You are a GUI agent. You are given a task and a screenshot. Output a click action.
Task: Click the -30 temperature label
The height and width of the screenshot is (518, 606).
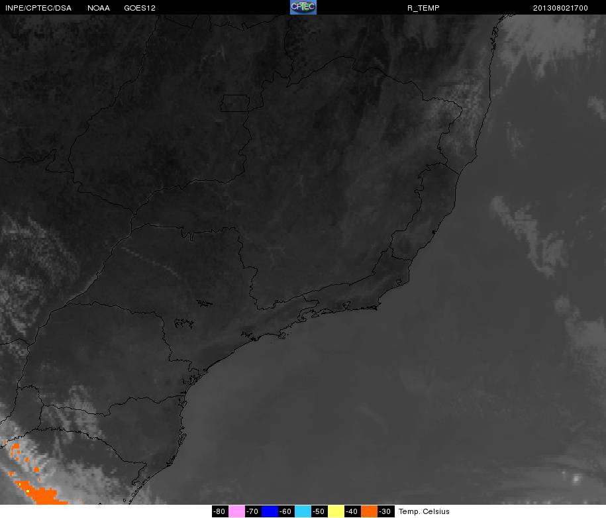tap(385, 511)
